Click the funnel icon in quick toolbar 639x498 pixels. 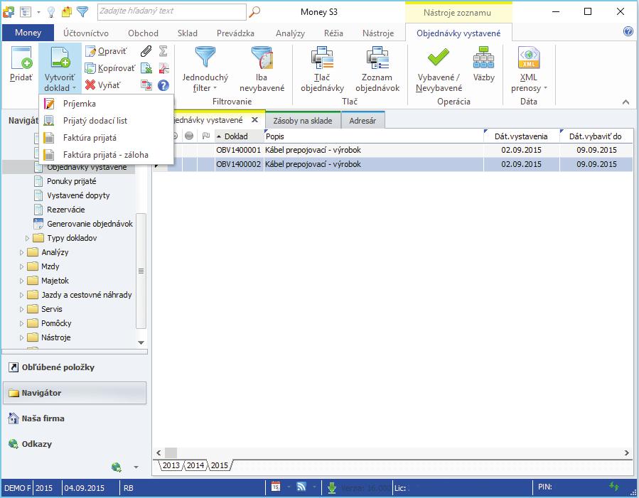coord(82,12)
